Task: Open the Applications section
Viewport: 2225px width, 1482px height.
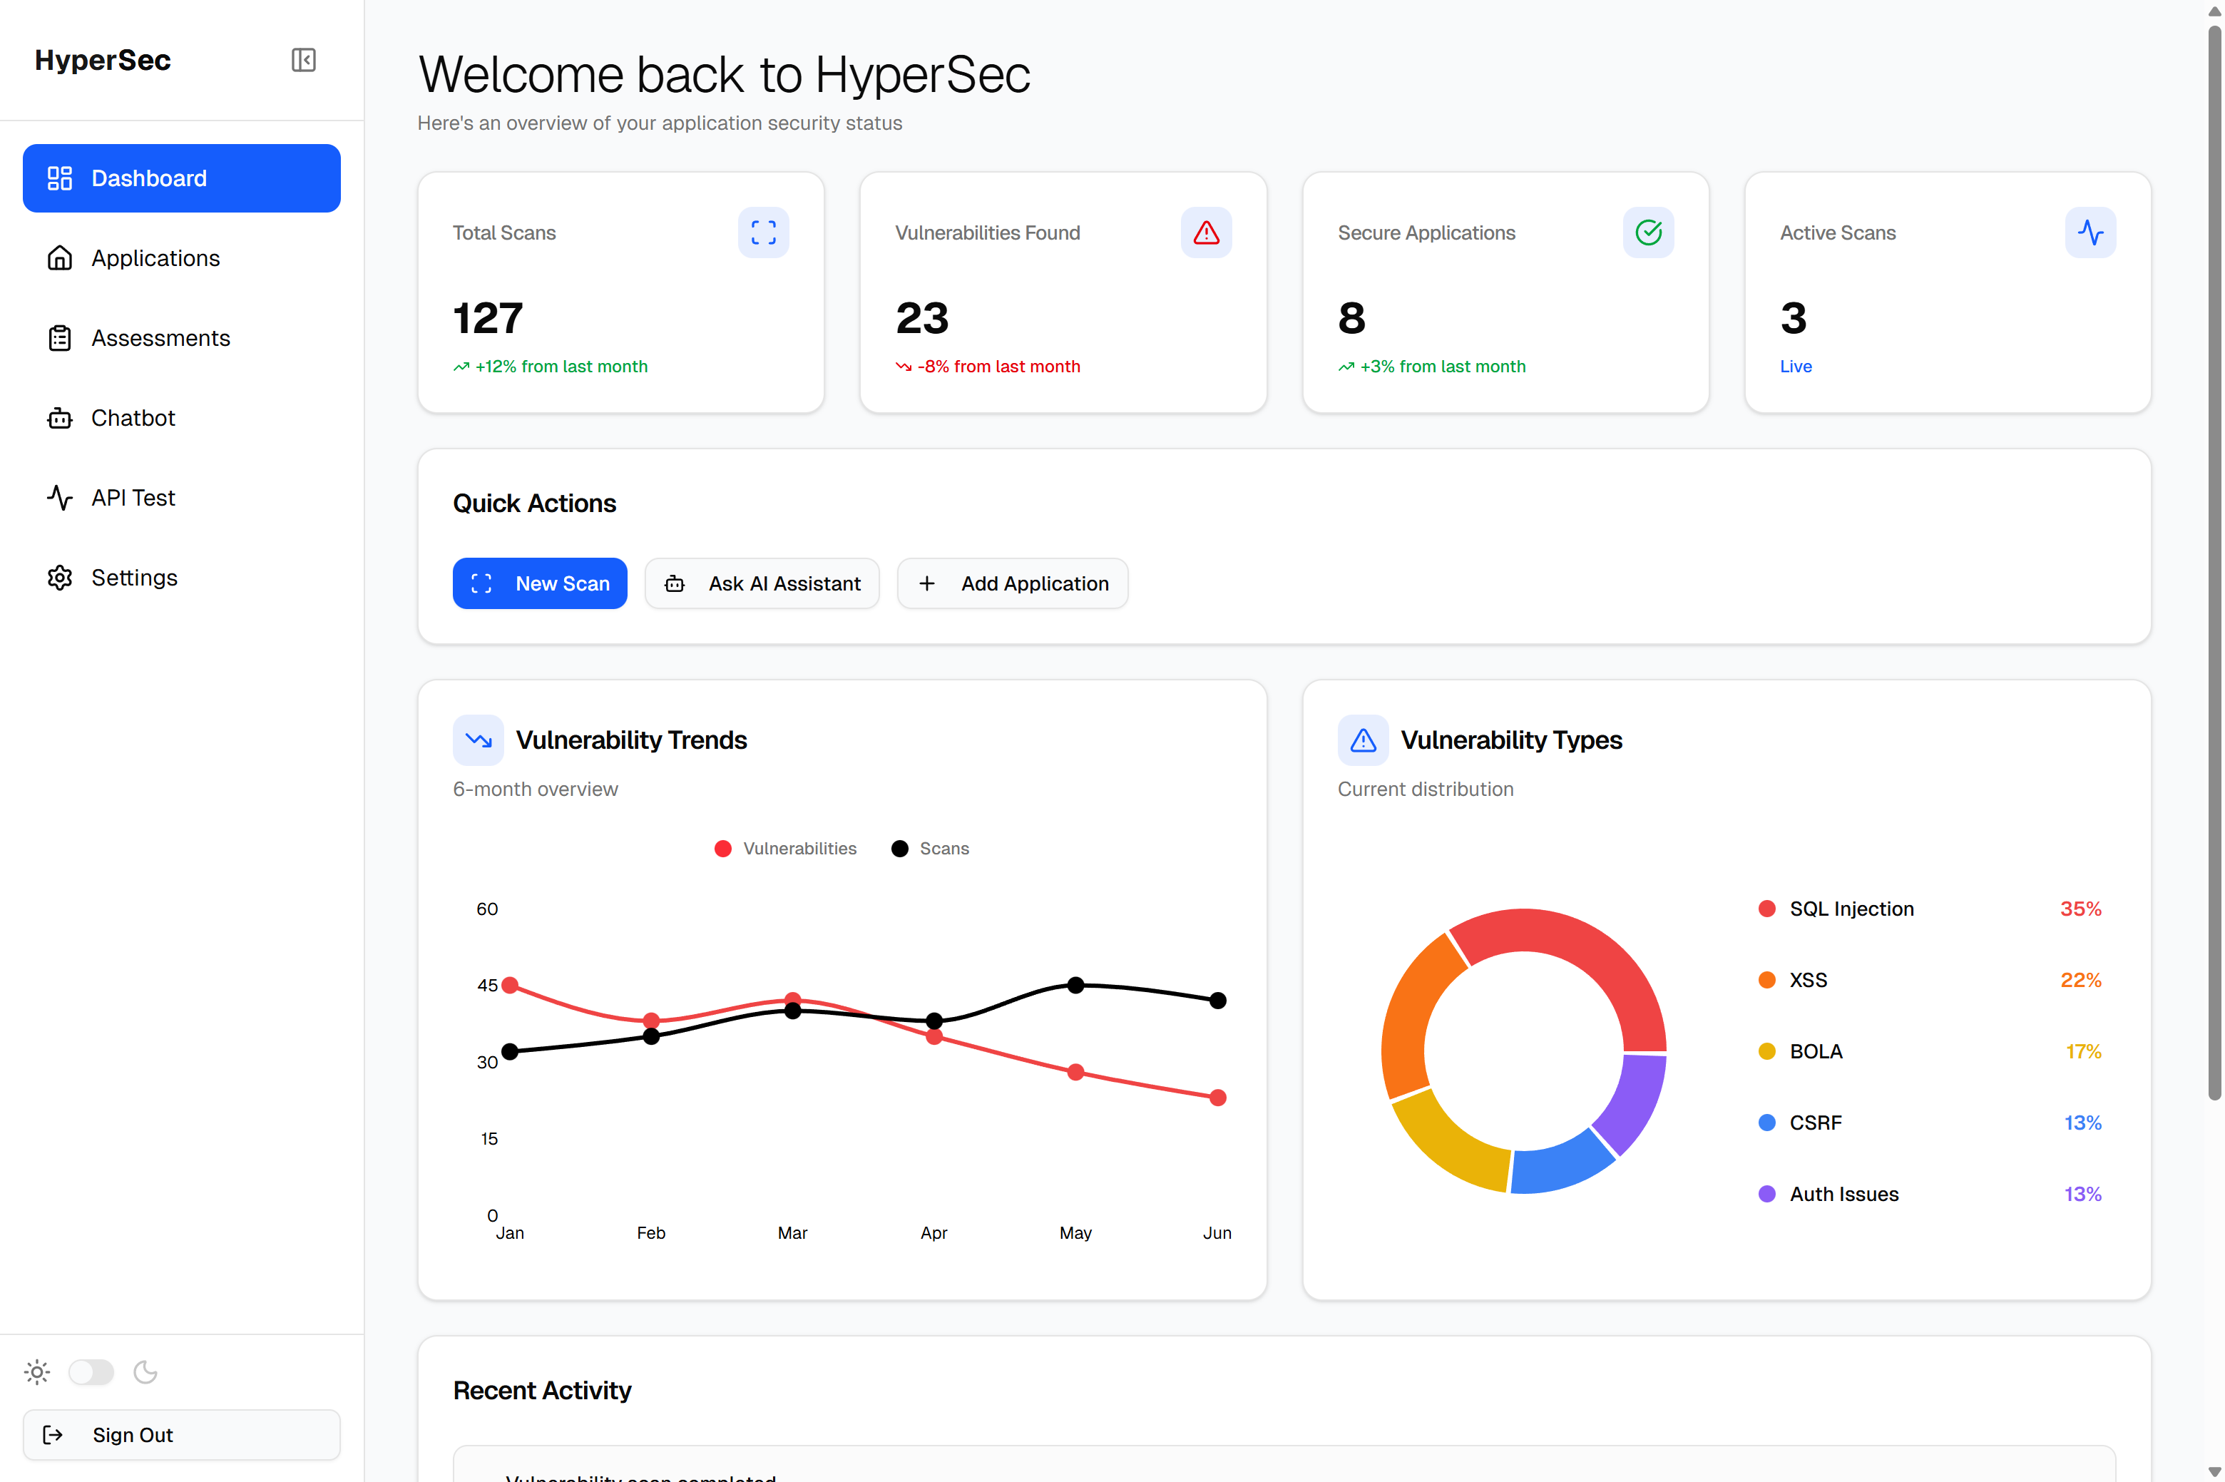Action: [155, 258]
